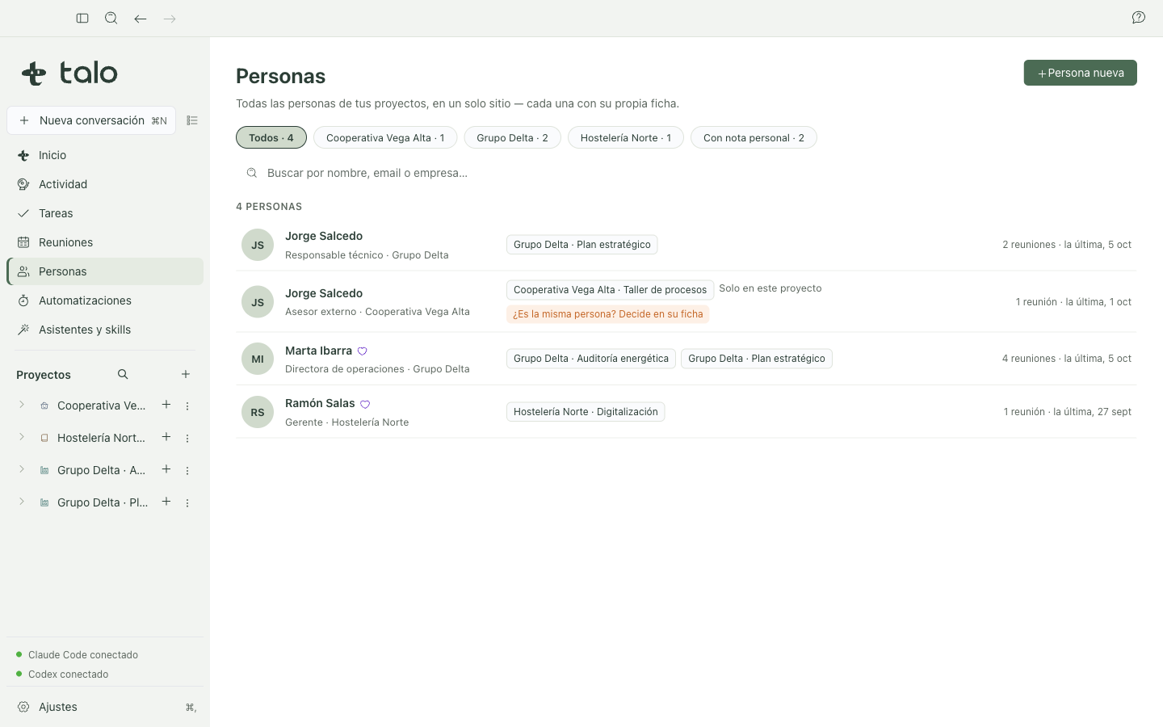This screenshot has height=727, width=1163.
Task: Open more options for Hostelería Nort... project
Action: coord(187,439)
